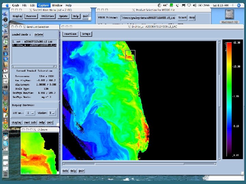The width and height of the screenshot is (246, 184).
Task: Launch Safari compass icon in the dock
Action: 5,25
